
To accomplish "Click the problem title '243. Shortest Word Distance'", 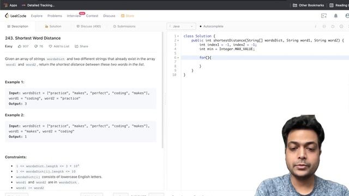I will click(33, 38).
